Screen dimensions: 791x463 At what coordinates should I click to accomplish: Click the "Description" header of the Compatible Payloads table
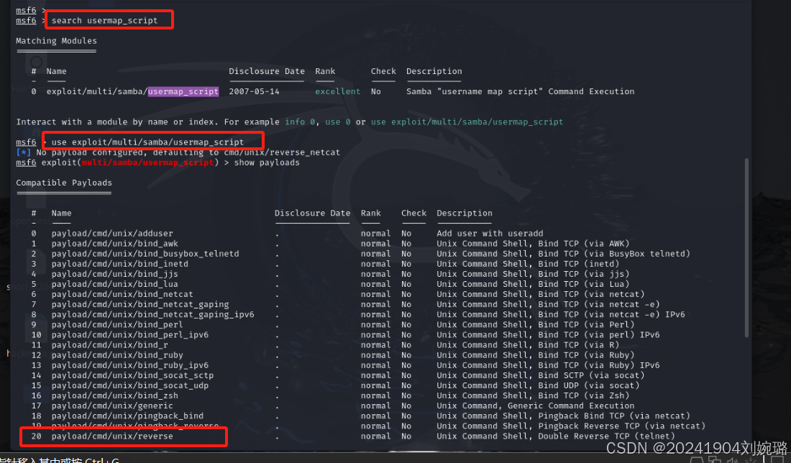tap(464, 213)
